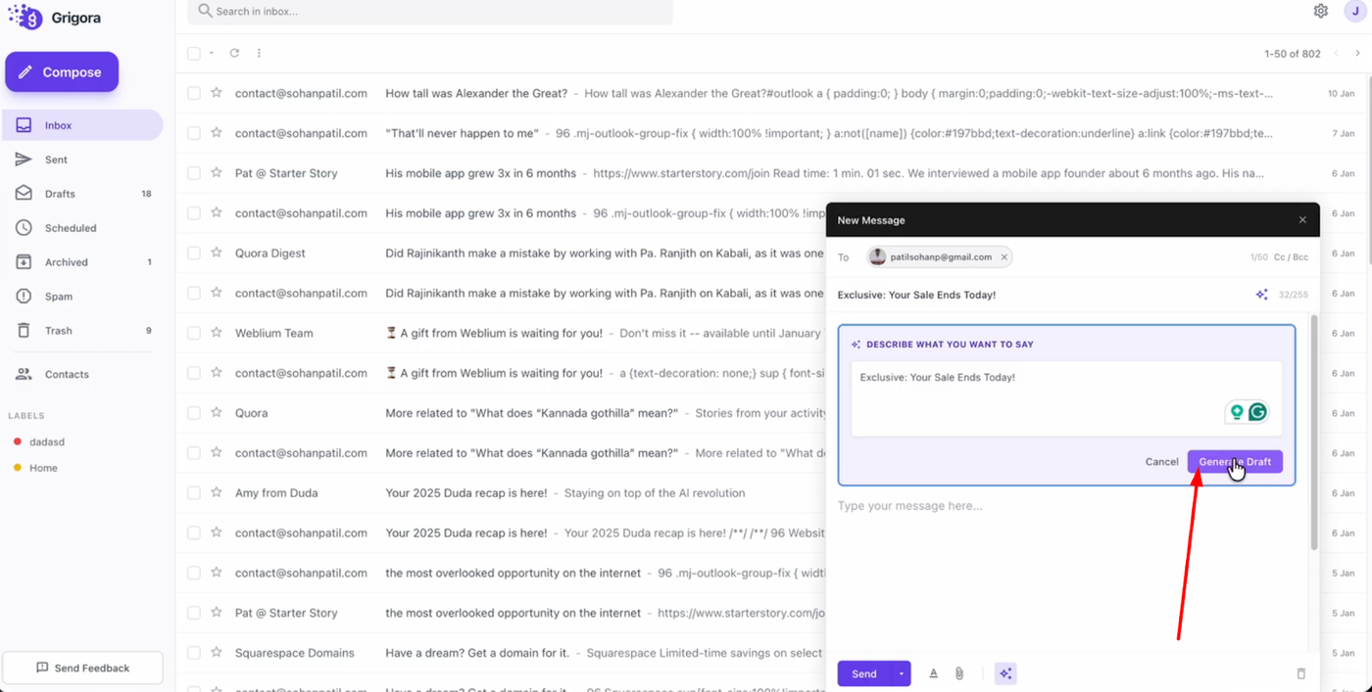Open select-all dropdown arrow
This screenshot has width=1372, height=692.
[x=212, y=53]
